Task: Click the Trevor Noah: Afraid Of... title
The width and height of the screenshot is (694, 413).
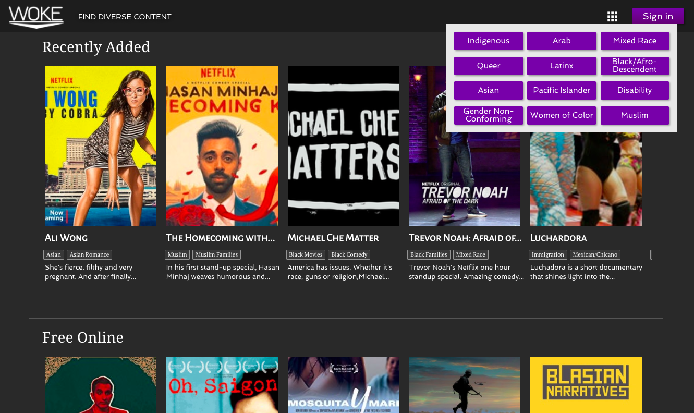Action: [x=465, y=238]
